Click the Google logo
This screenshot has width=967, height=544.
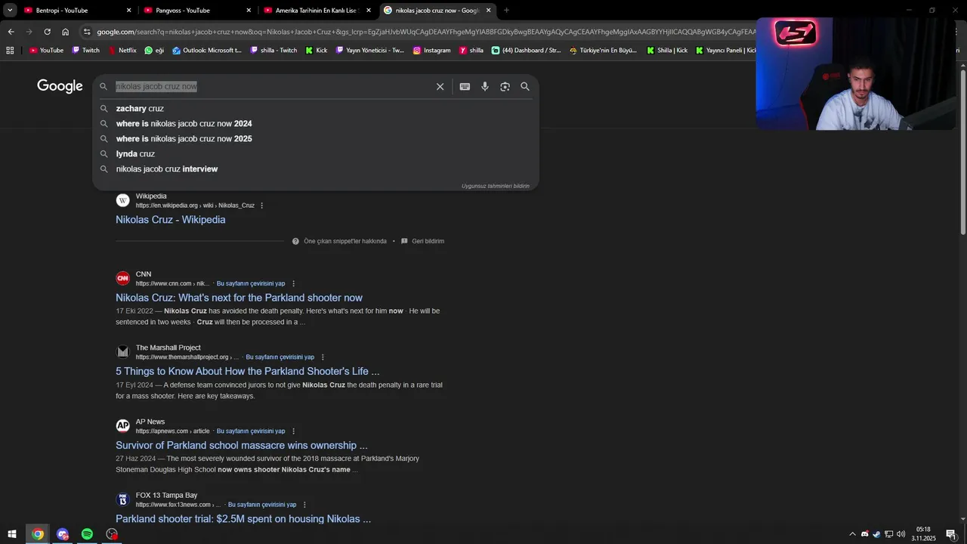60,87
